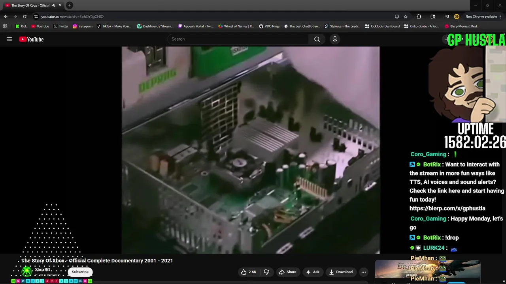506x284 pixels.
Task: Open the install app icon in address bar
Action: point(397,17)
